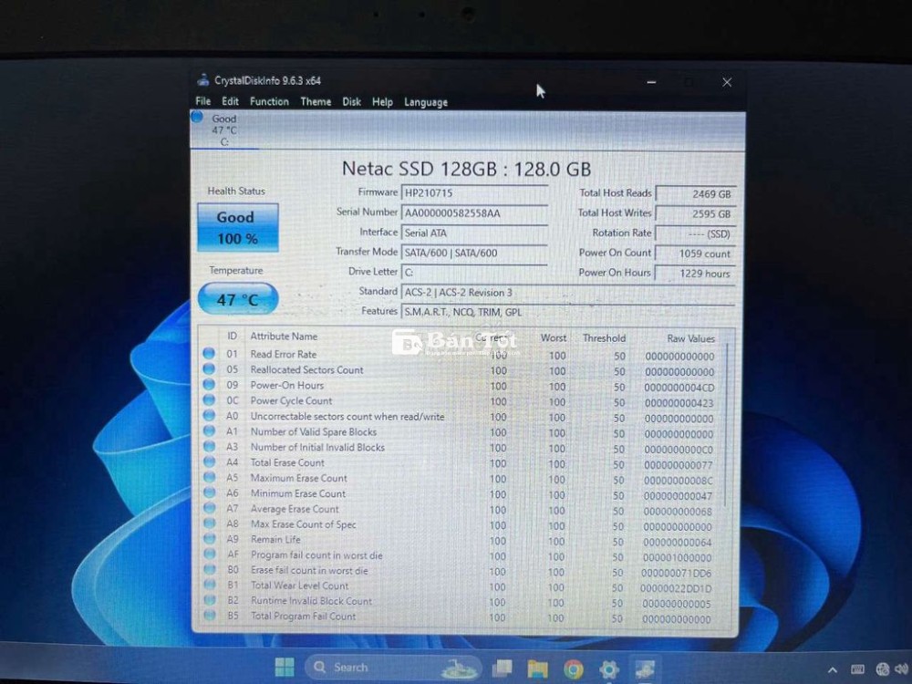Click status dot for Power-On Hours
The width and height of the screenshot is (912, 684).
click(209, 385)
